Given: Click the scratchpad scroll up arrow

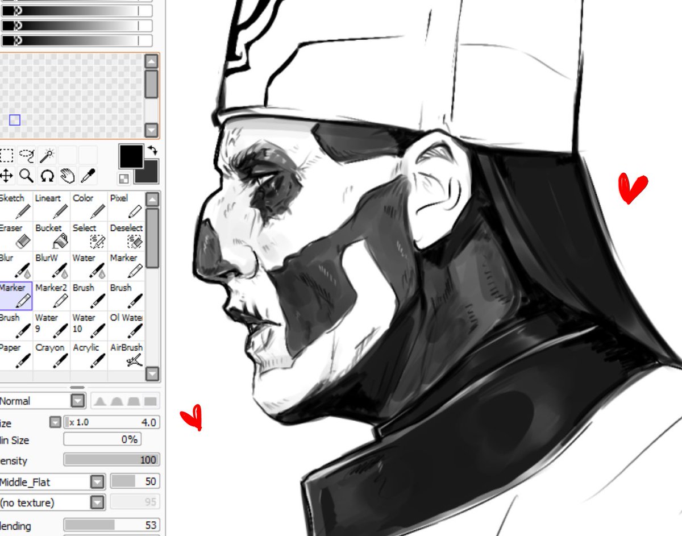Looking at the screenshot, I should point(151,61).
